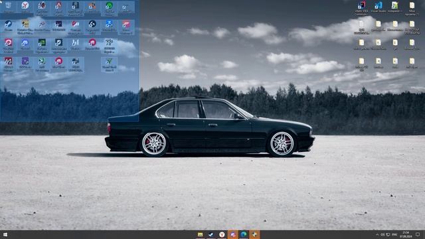Switch input language via tray indicator
Image resolution: width=425 pixels, height=239 pixels.
pos(394,234)
